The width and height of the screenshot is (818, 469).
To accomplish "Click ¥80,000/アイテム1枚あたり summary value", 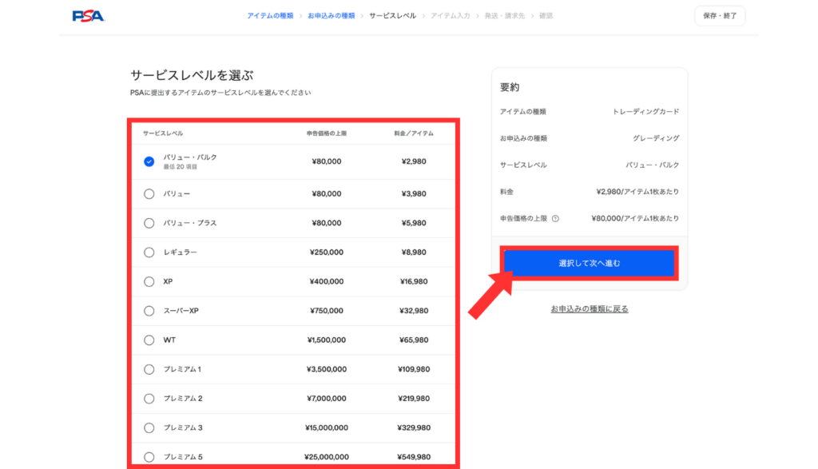I will pos(635,219).
